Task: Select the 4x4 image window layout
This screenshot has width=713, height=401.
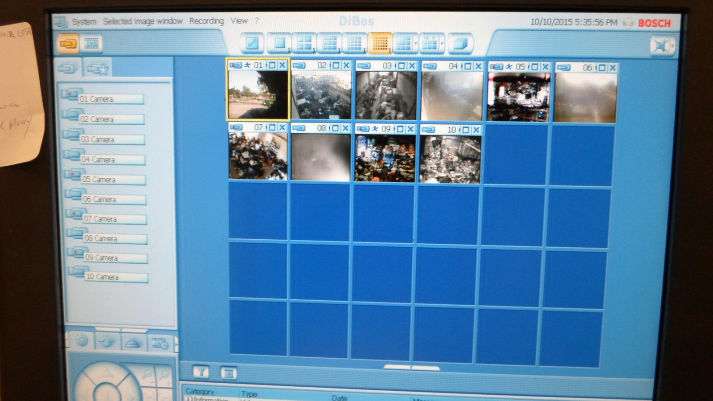Action: pyautogui.click(x=354, y=43)
